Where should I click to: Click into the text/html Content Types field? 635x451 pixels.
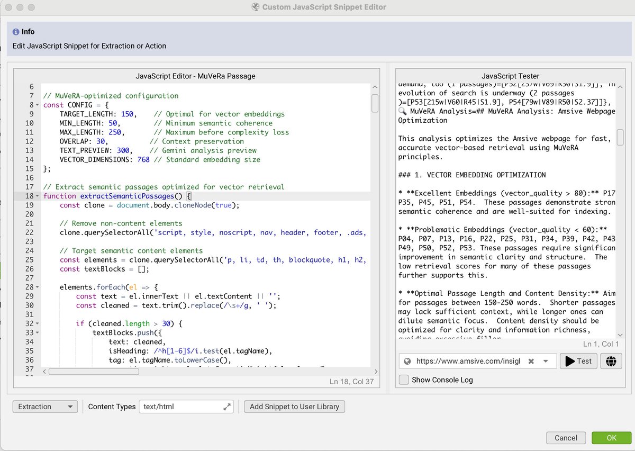click(180, 407)
